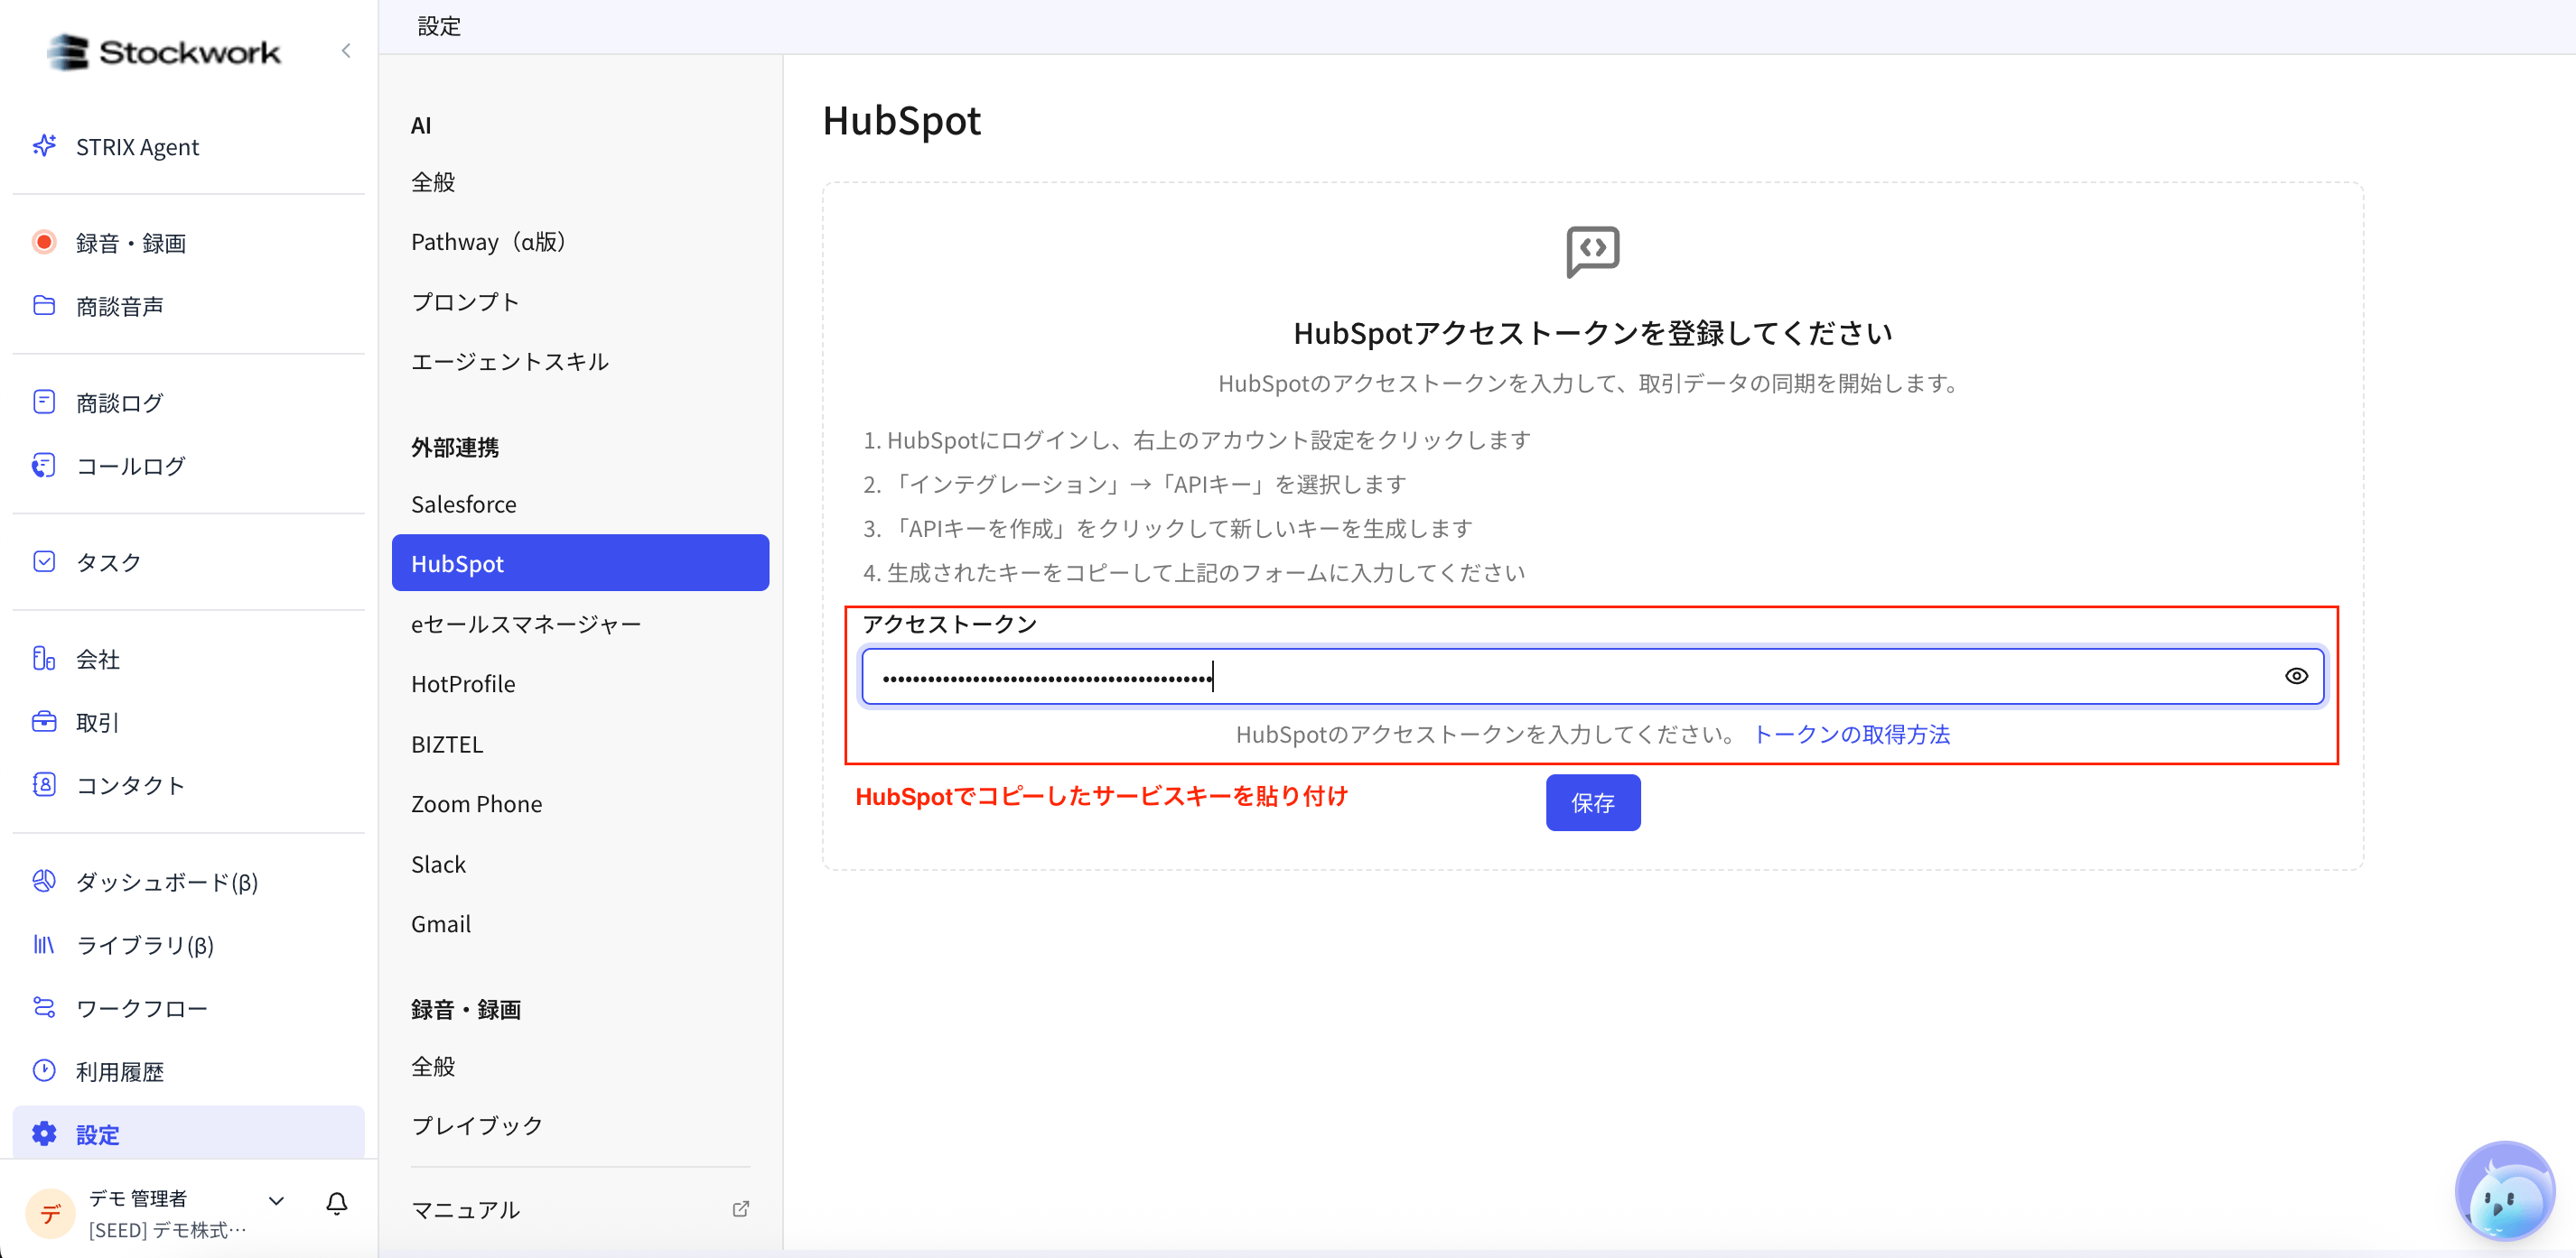Open the マニュアル link
The width and height of the screenshot is (2576, 1258).
pos(466,1209)
